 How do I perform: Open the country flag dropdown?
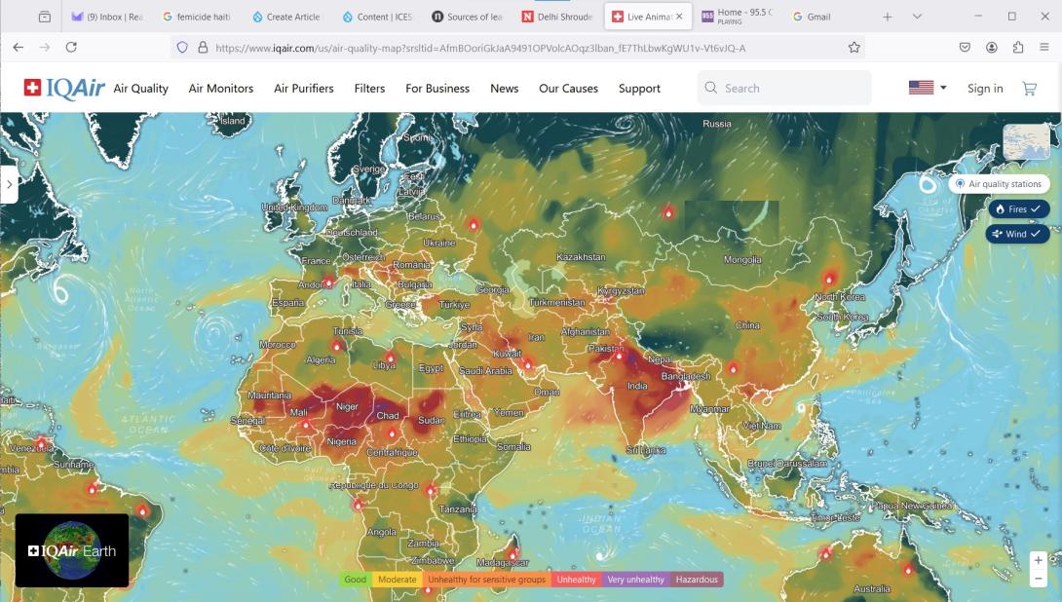pos(928,88)
